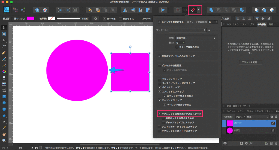The width and height of the screenshot is (279, 150).
Task: Select the Crop tool in left toolbar
Action: (4, 90)
